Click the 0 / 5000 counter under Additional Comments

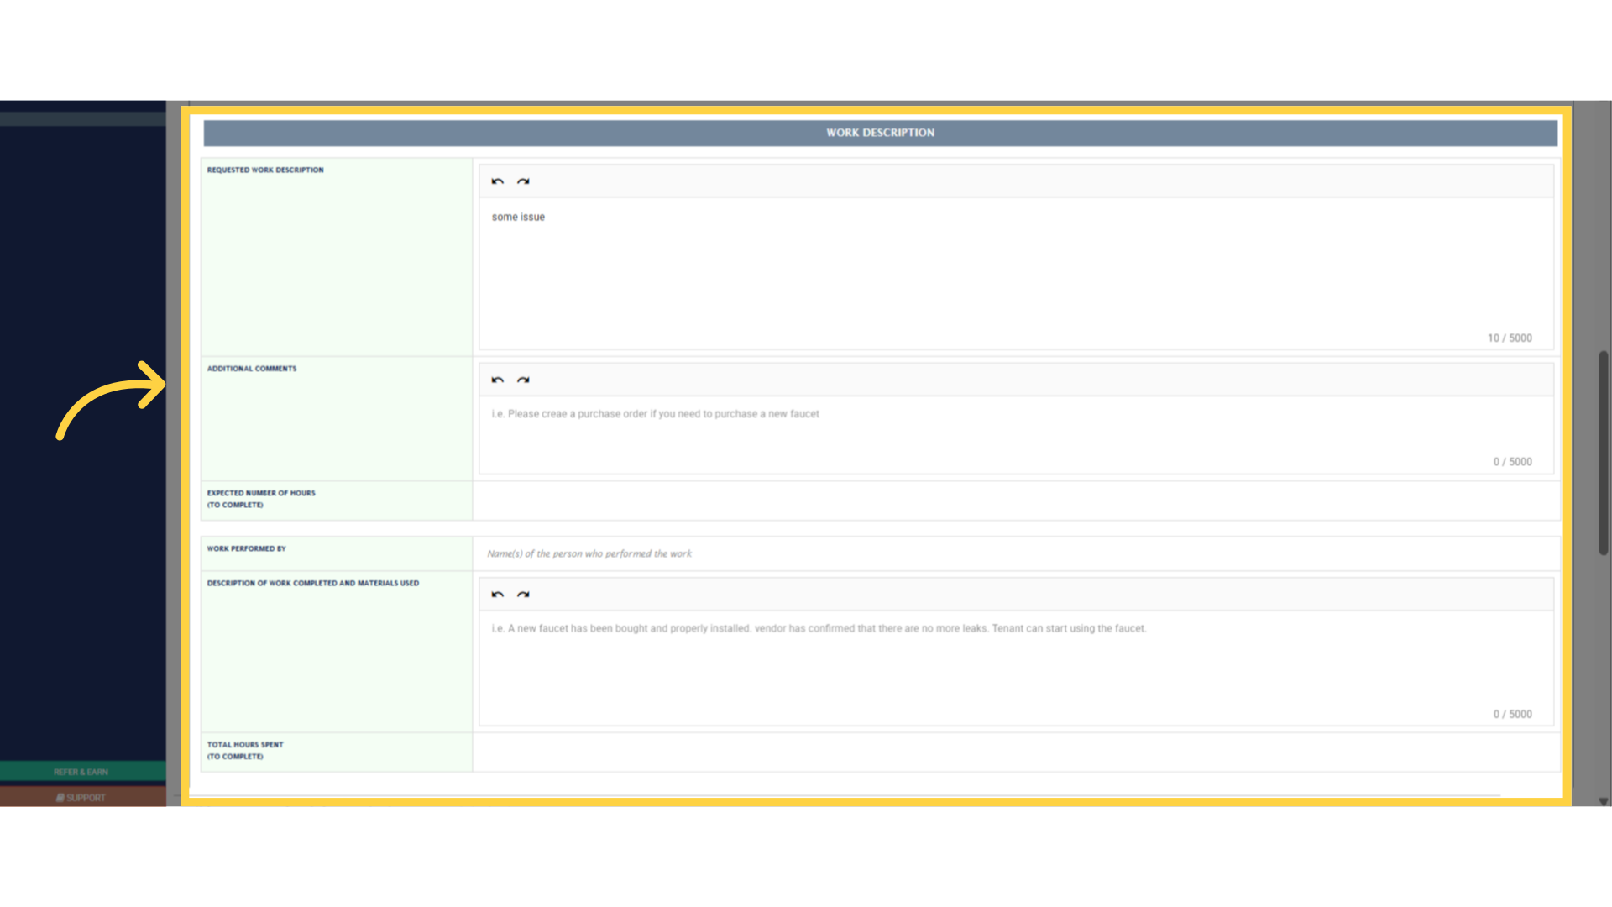coord(1513,461)
